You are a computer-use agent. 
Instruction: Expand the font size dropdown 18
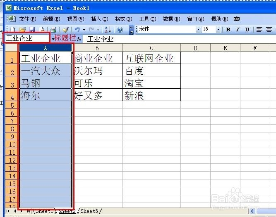[x=218, y=29]
